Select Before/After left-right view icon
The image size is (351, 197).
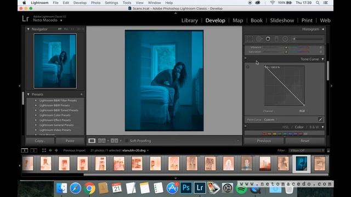point(102,141)
